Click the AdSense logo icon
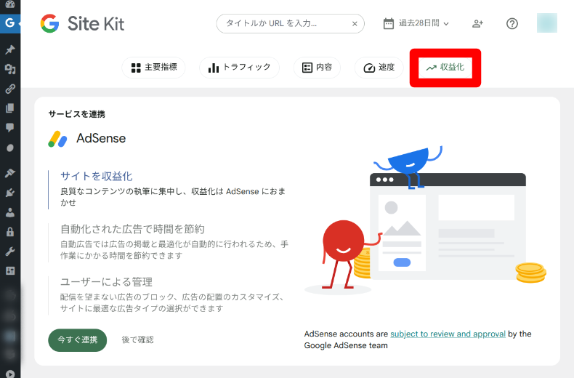 click(57, 139)
